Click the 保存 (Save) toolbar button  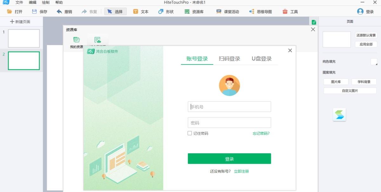40,12
